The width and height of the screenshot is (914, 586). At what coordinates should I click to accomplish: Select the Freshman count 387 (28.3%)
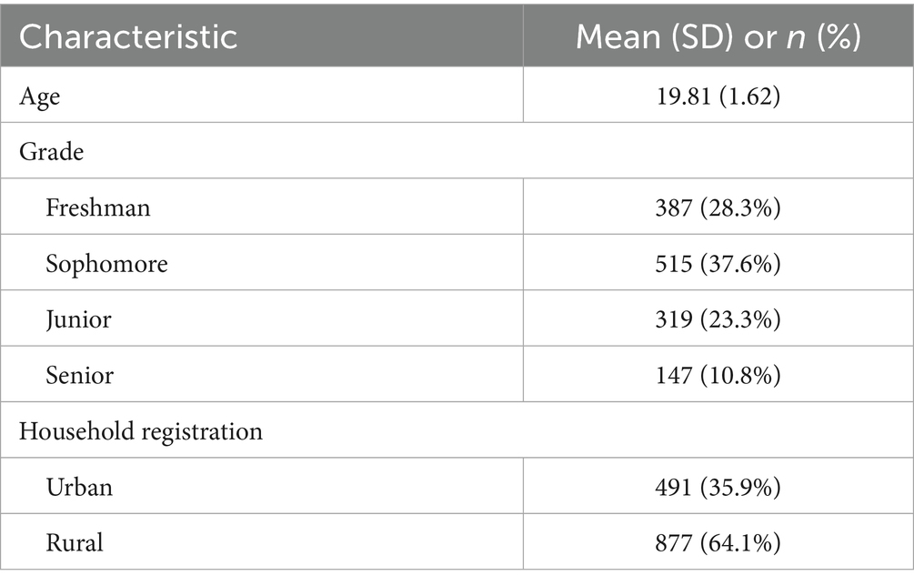tap(718, 207)
